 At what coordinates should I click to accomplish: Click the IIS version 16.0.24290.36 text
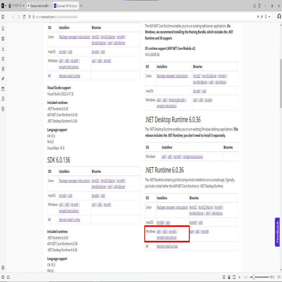tap(152, 55)
